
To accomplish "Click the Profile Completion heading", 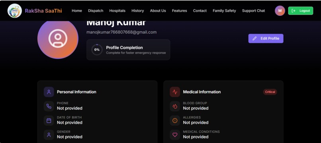I will pos(125,48).
